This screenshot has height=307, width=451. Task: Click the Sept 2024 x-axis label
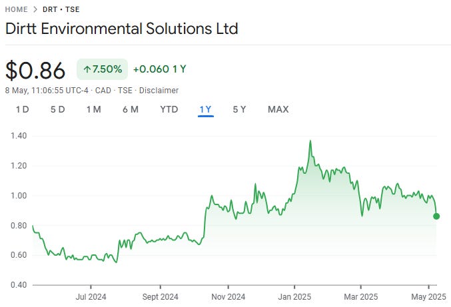(160, 297)
